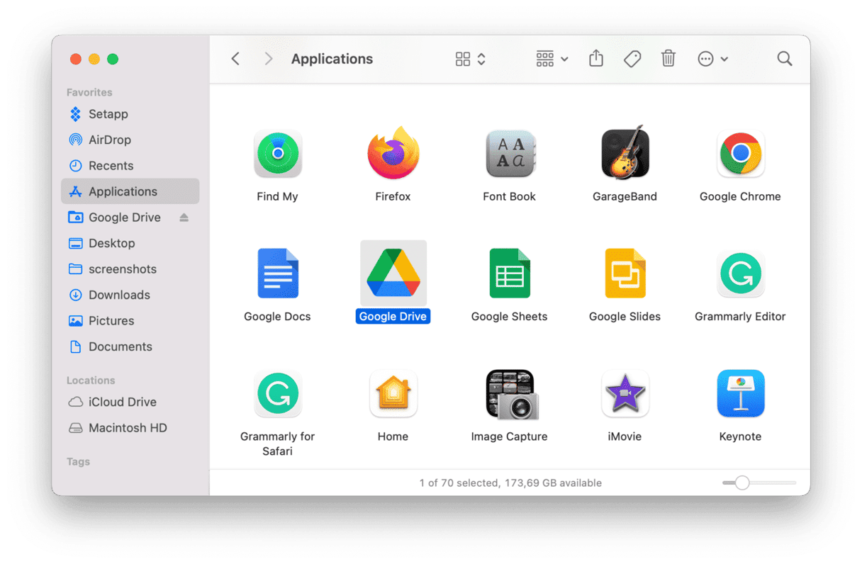Select the GarageBand app icon
The image size is (862, 564).
(x=625, y=154)
